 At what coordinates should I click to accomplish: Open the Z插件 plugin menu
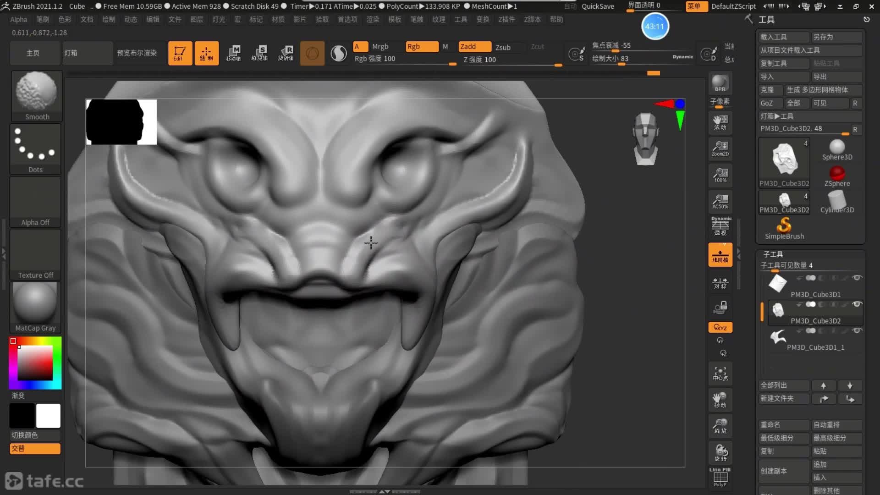[x=506, y=19]
